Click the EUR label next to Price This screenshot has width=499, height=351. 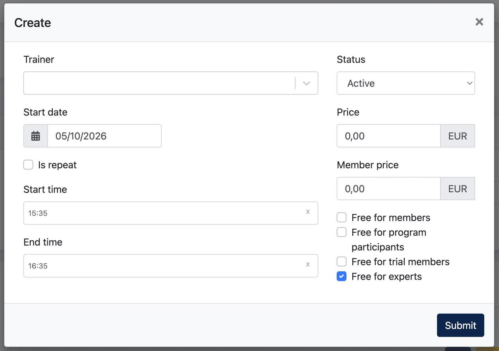coord(458,136)
